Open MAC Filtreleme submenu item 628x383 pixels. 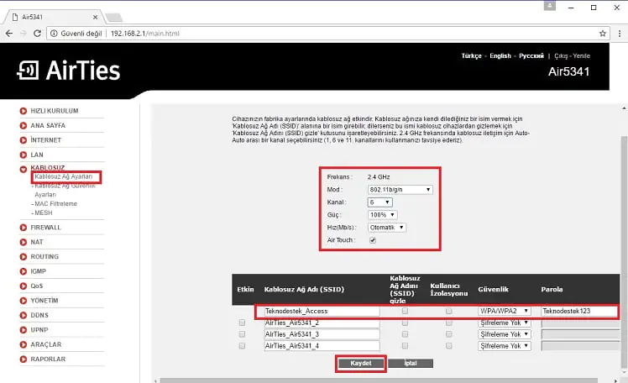(x=55, y=204)
